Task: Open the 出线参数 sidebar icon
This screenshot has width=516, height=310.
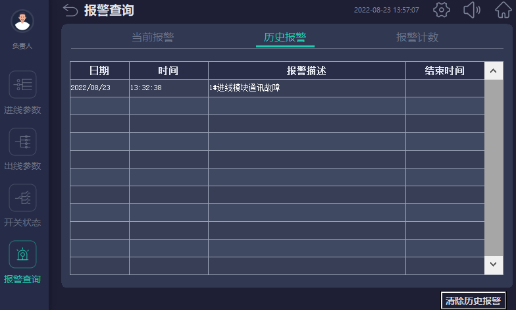Action: click(x=22, y=142)
